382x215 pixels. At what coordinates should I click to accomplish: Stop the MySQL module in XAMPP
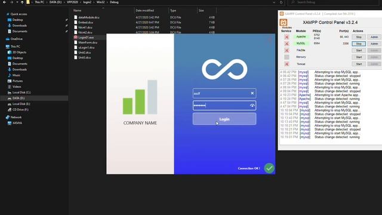pos(359,44)
